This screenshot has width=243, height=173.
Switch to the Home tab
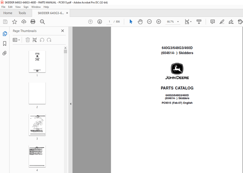(x=8, y=13)
